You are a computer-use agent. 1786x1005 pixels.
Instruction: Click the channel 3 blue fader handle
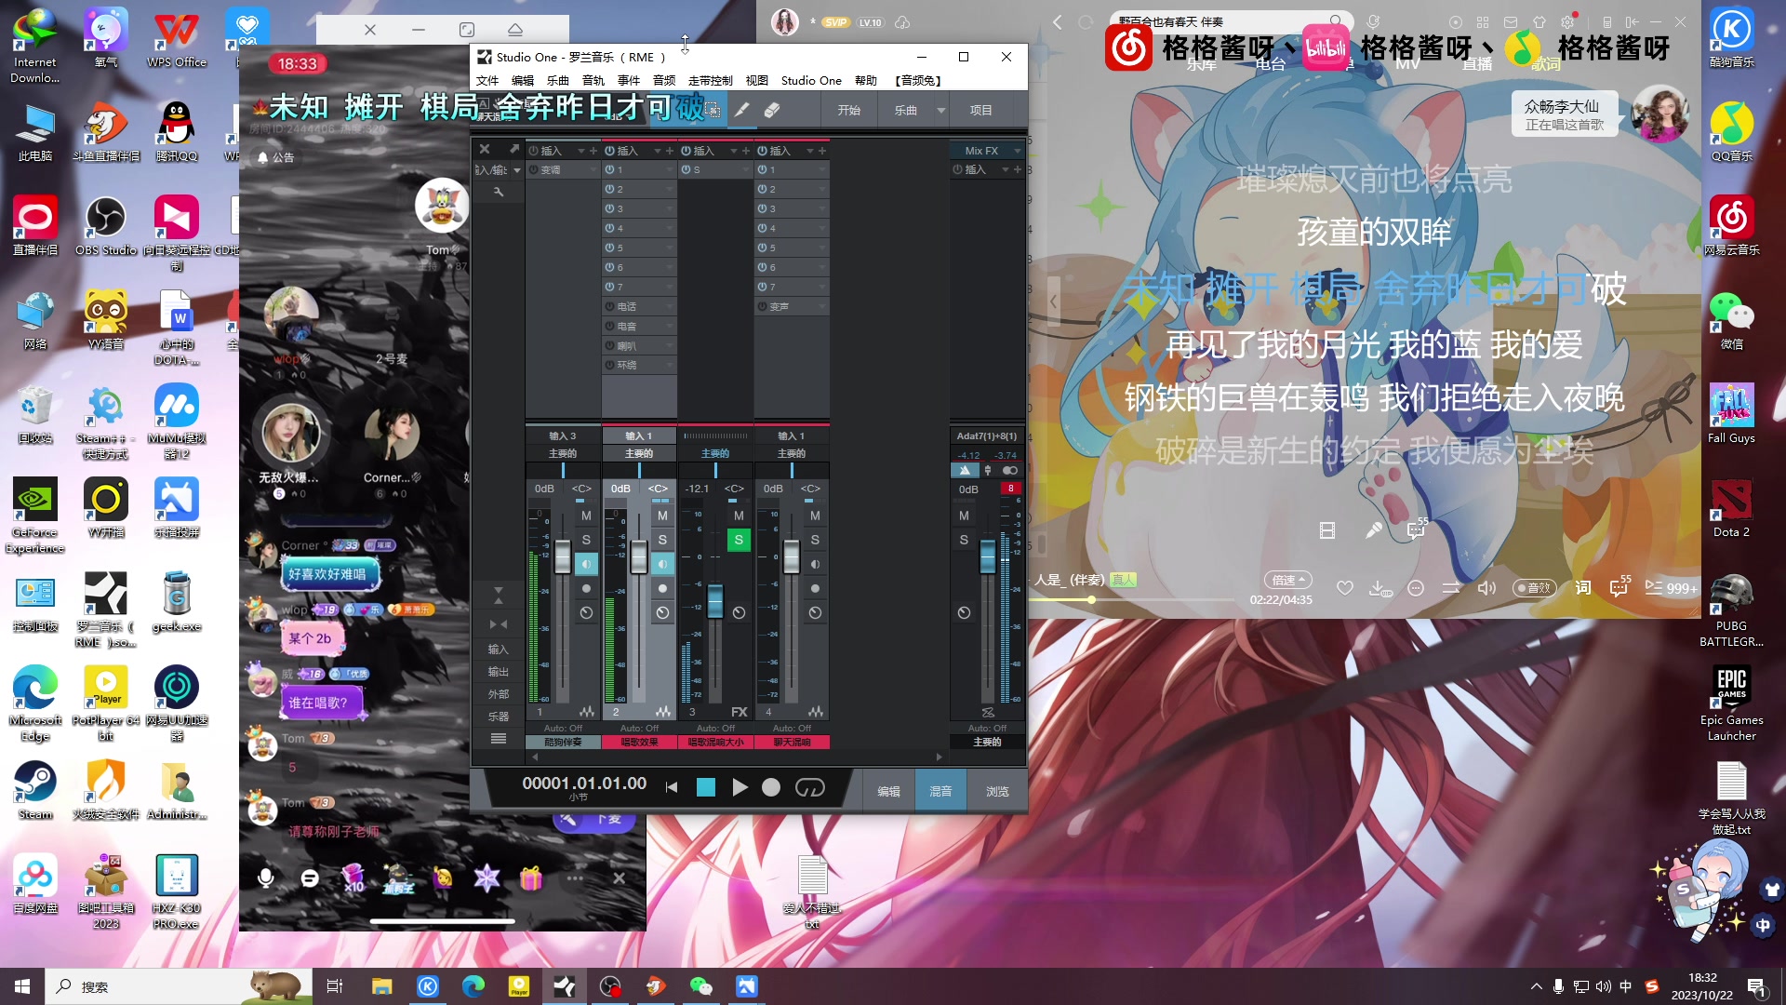tap(715, 601)
